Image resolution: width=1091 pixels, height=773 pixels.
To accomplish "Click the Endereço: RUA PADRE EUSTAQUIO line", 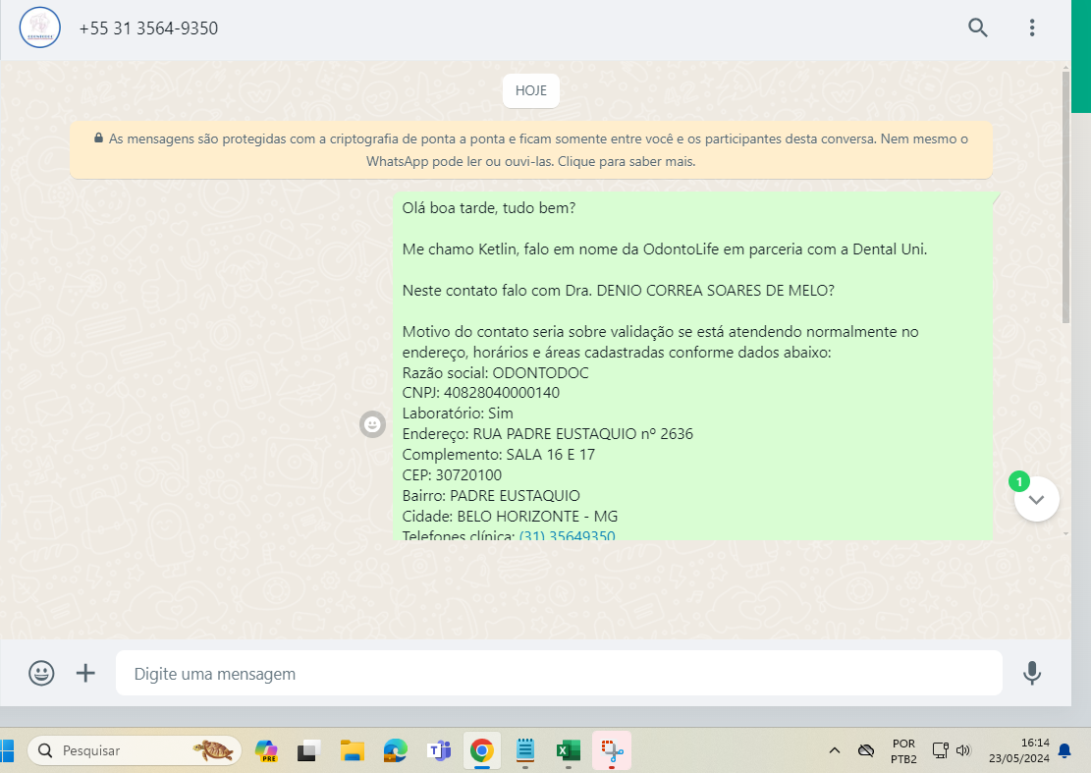I will tap(548, 434).
